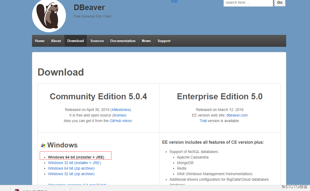Visit the GitHub mirror link

[121, 121]
